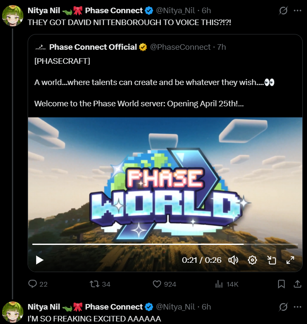
Task: Share the first tweet via share icon
Action: tap(297, 284)
